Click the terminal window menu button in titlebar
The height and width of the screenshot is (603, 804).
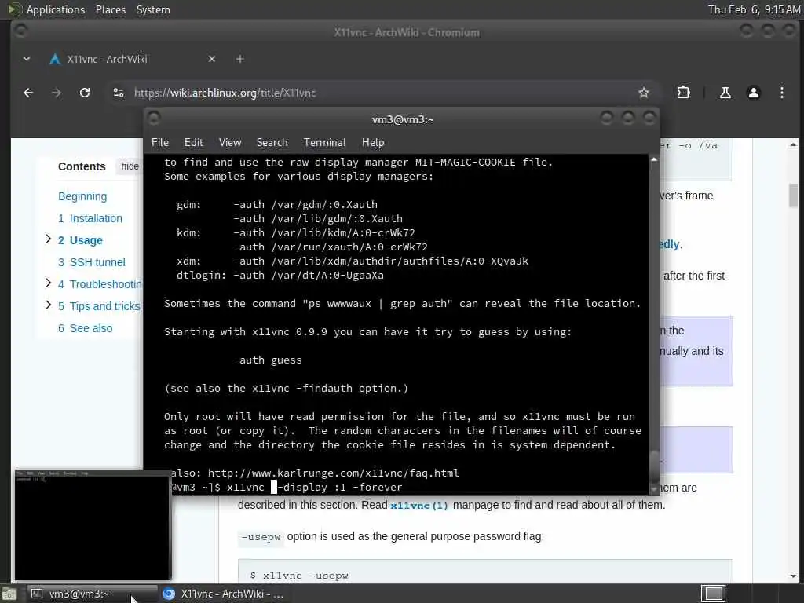(x=154, y=119)
